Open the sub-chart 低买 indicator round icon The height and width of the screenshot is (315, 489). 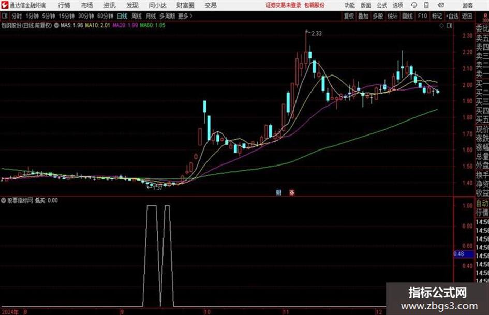(x=4, y=200)
